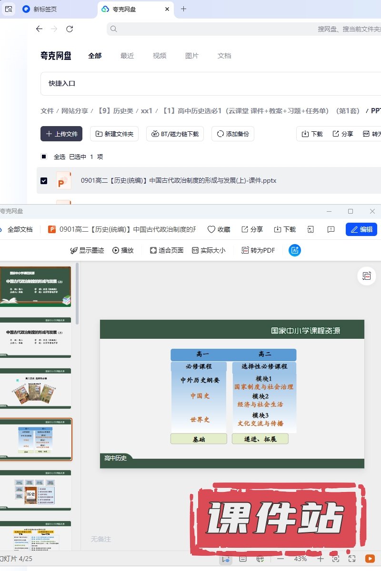
Task: Click the floating PDF convert icon
Action: 367,276
